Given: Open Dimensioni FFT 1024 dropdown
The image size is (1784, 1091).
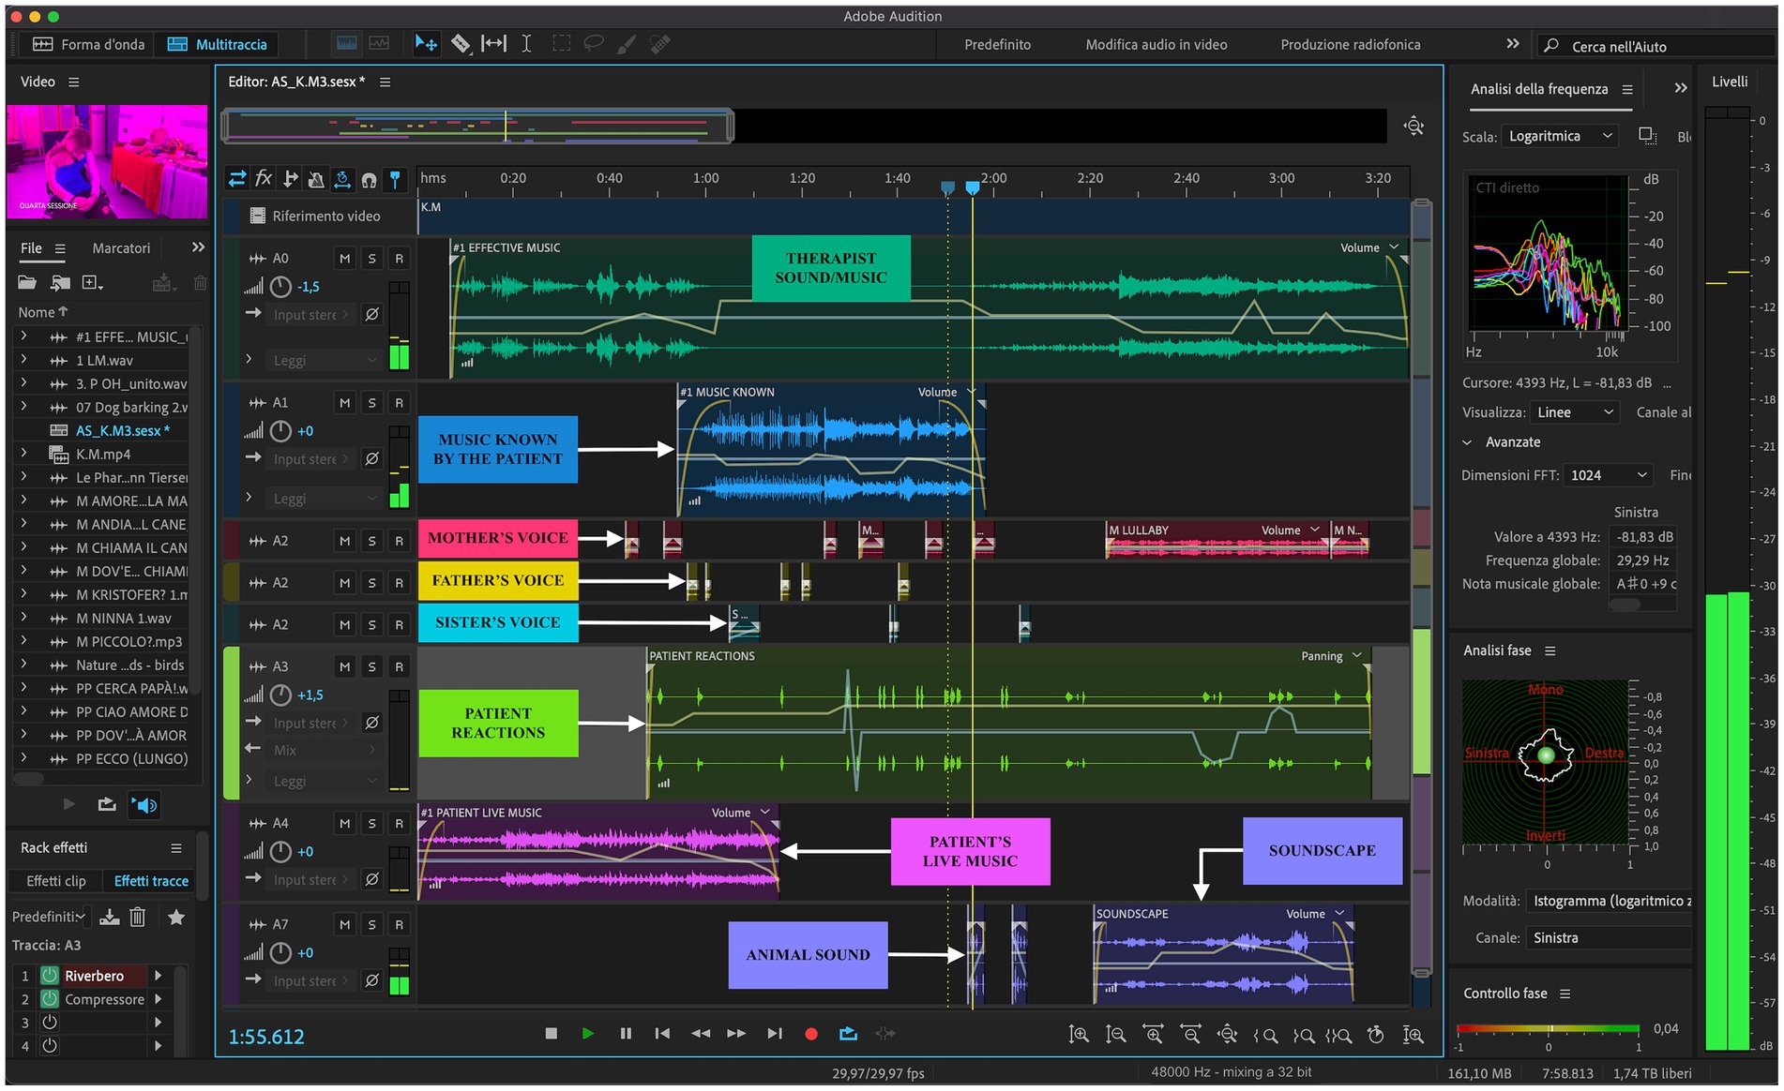Looking at the screenshot, I should [1608, 475].
